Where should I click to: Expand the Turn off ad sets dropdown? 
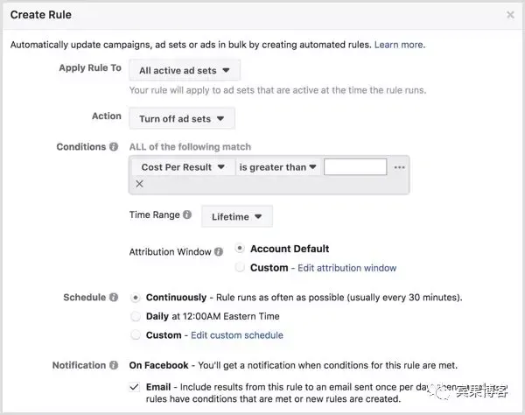point(182,118)
